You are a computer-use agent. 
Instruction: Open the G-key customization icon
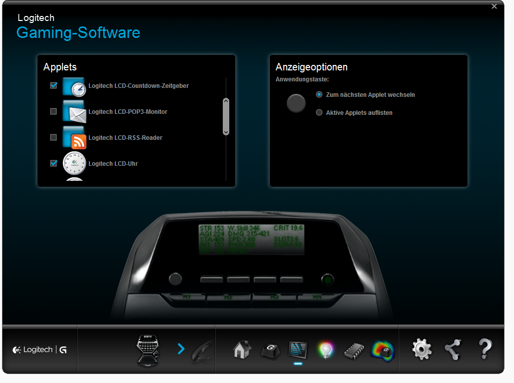tap(270, 351)
